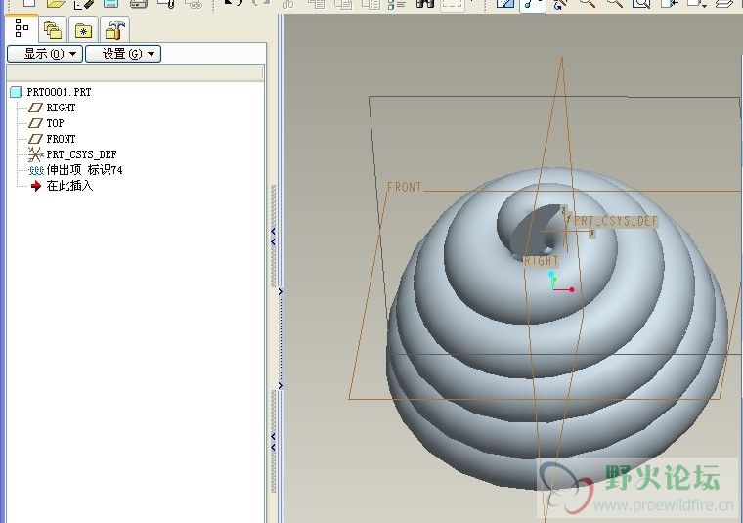
Task: Click the binoculars search icon
Action: pyautogui.click(x=425, y=4)
